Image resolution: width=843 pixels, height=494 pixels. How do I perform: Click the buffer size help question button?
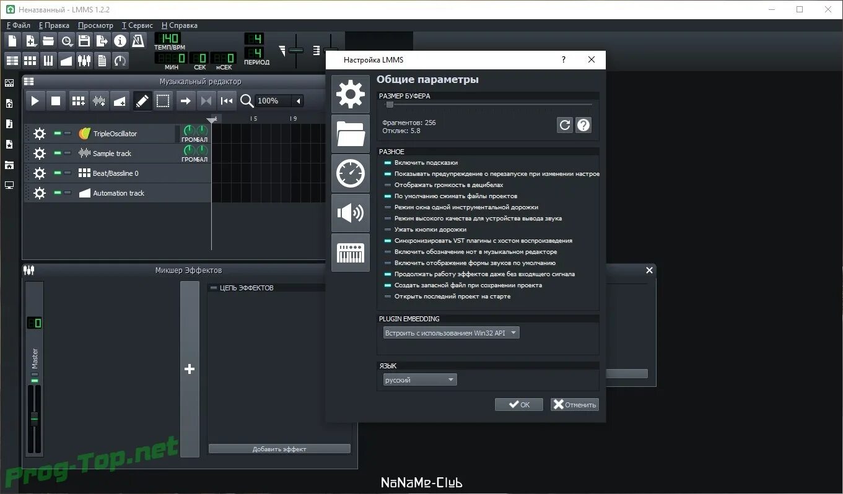[583, 125]
